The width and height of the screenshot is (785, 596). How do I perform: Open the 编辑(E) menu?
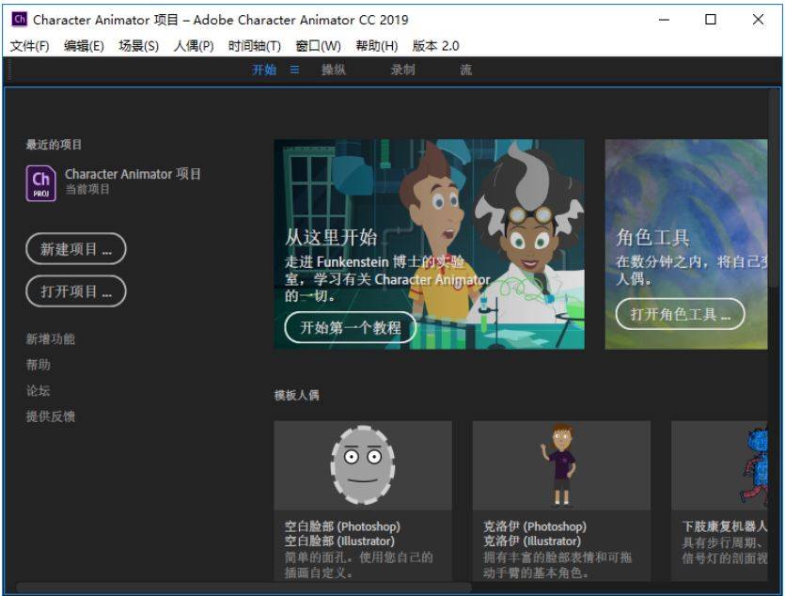click(x=84, y=46)
